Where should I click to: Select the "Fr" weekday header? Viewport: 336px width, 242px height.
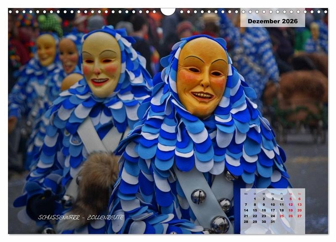point(281,194)
